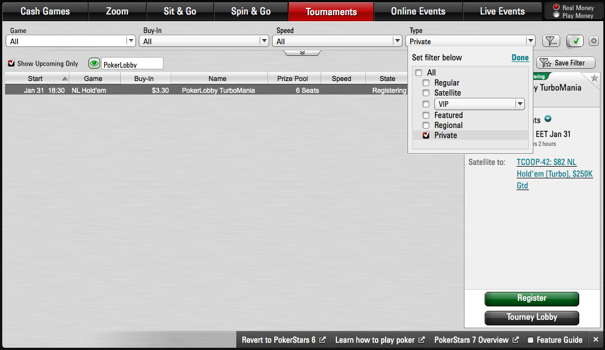The height and width of the screenshot is (350, 605).
Task: Click the green checkmark filter button
Action: pos(575,41)
